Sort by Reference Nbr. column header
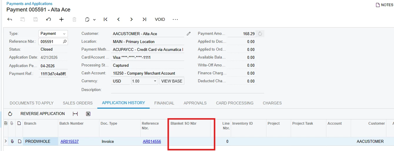This screenshot has height=151, width=394. tap(155, 128)
